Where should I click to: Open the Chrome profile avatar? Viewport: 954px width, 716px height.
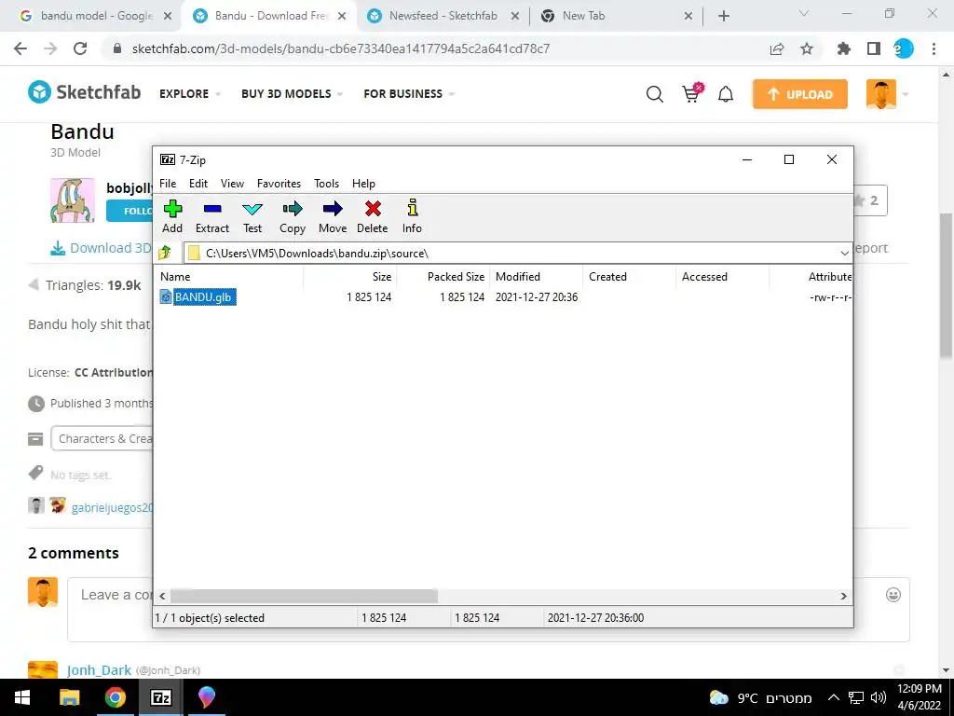tap(904, 48)
